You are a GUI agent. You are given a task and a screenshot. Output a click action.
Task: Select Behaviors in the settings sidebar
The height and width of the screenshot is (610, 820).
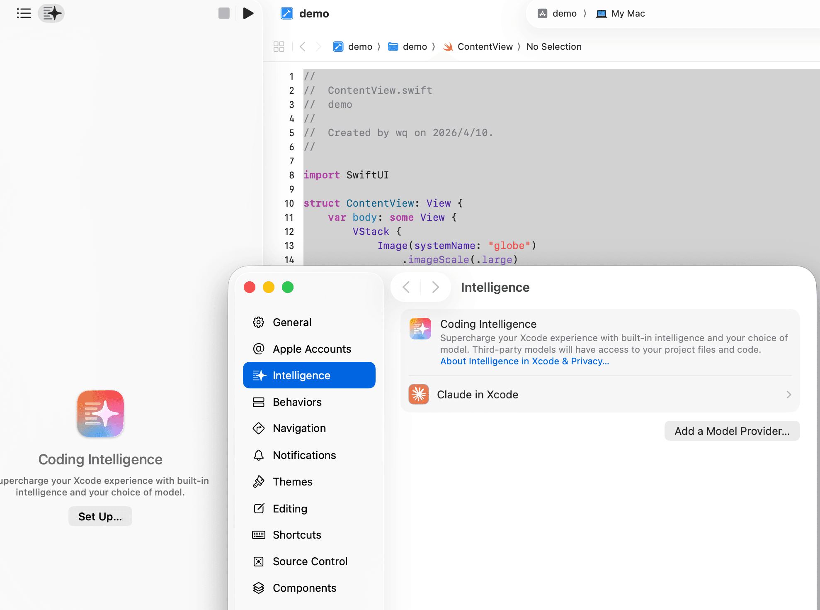tap(297, 402)
